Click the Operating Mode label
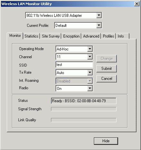141x150 pixels. coord(31,49)
